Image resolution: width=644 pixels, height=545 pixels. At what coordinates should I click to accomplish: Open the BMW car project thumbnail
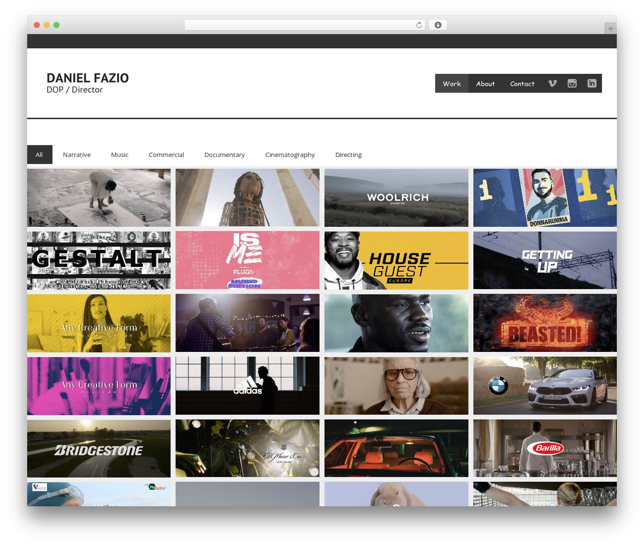tap(545, 386)
